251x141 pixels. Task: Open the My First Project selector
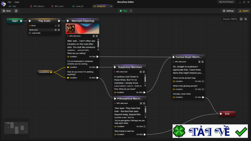pyautogui.click(x=226, y=2)
